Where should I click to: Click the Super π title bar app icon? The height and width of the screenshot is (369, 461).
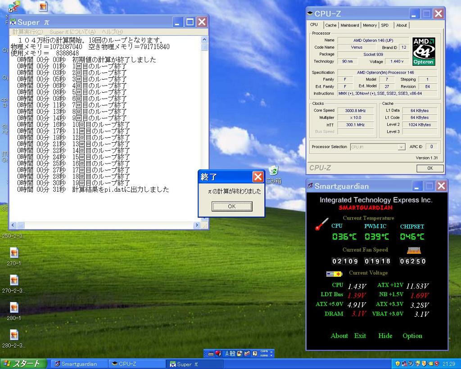pyautogui.click(x=13, y=22)
